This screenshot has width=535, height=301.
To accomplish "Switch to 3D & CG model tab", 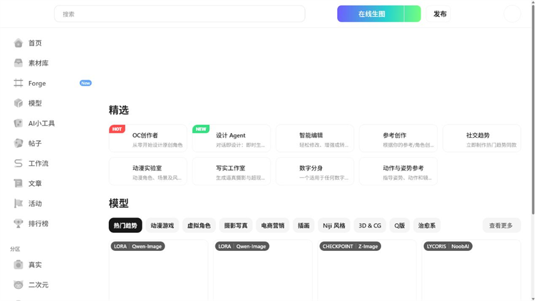I will [370, 225].
